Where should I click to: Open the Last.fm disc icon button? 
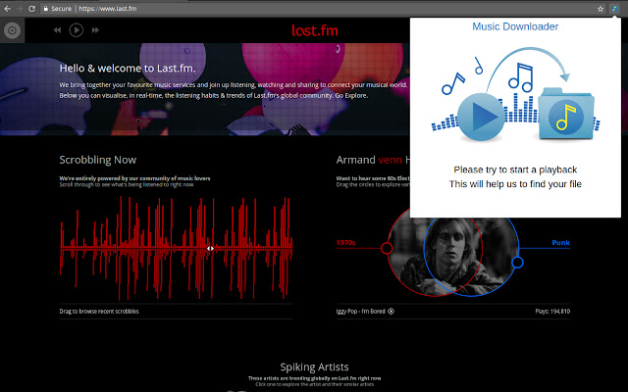point(12,30)
